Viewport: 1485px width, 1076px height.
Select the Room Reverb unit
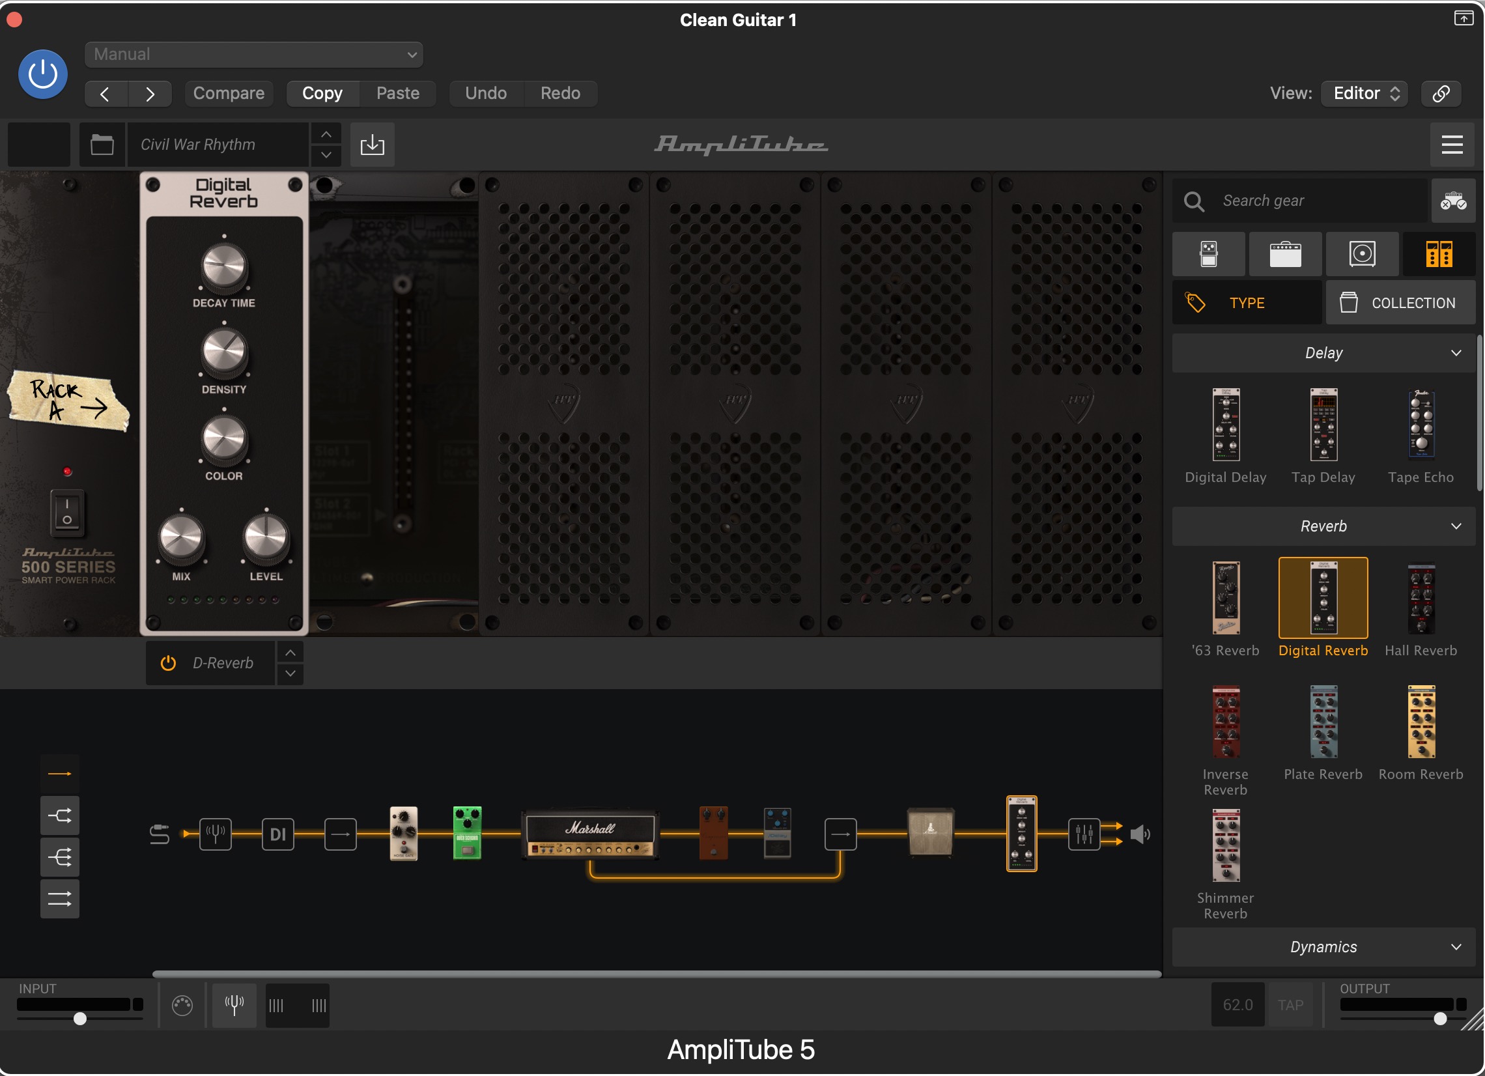coord(1421,733)
